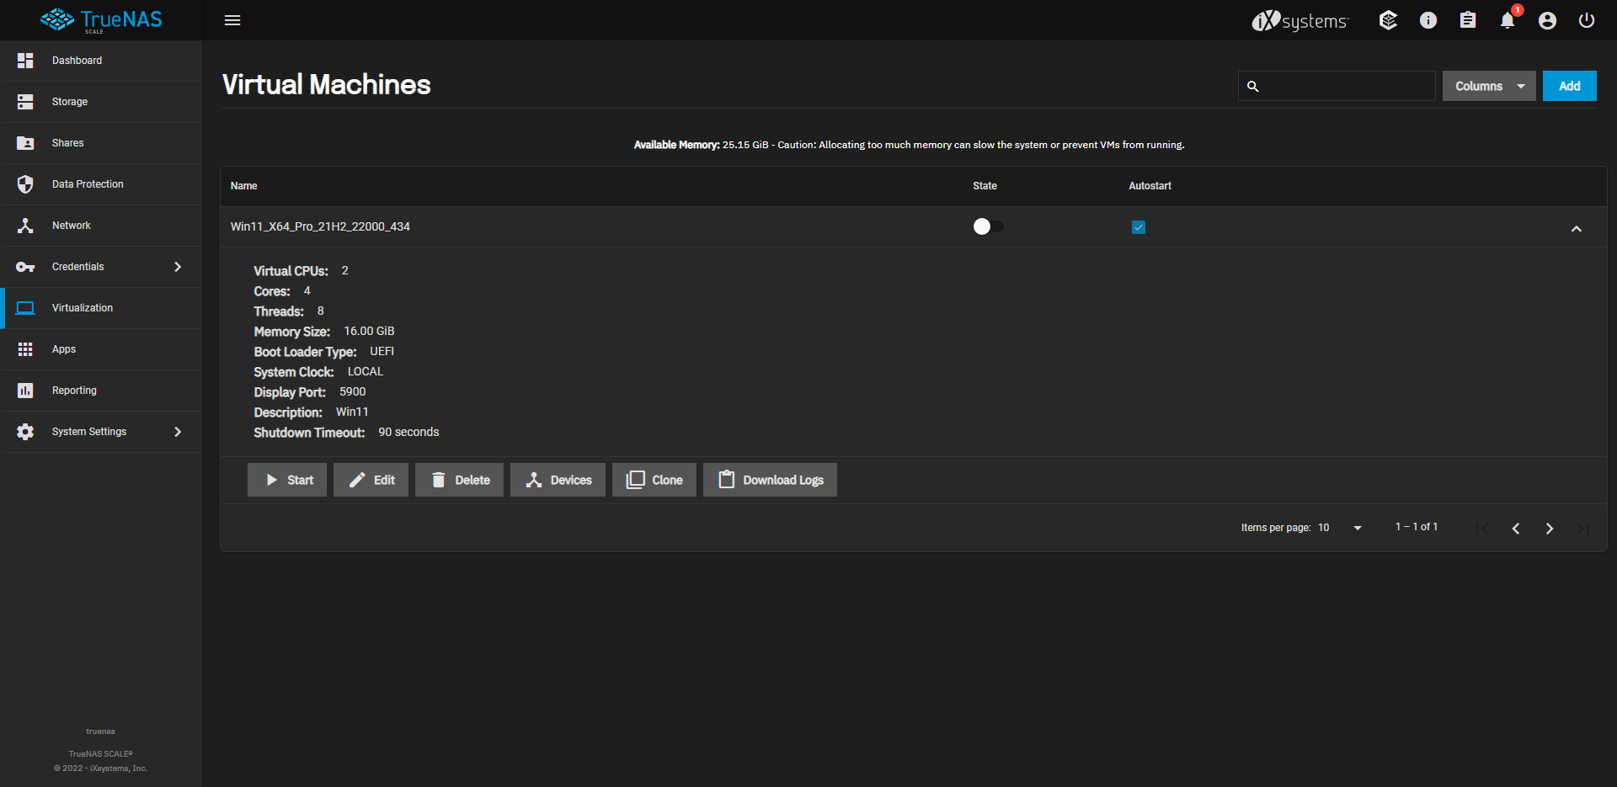This screenshot has width=1617, height=787.
Task: Clone the Win11 virtual machine
Action: 654,480
